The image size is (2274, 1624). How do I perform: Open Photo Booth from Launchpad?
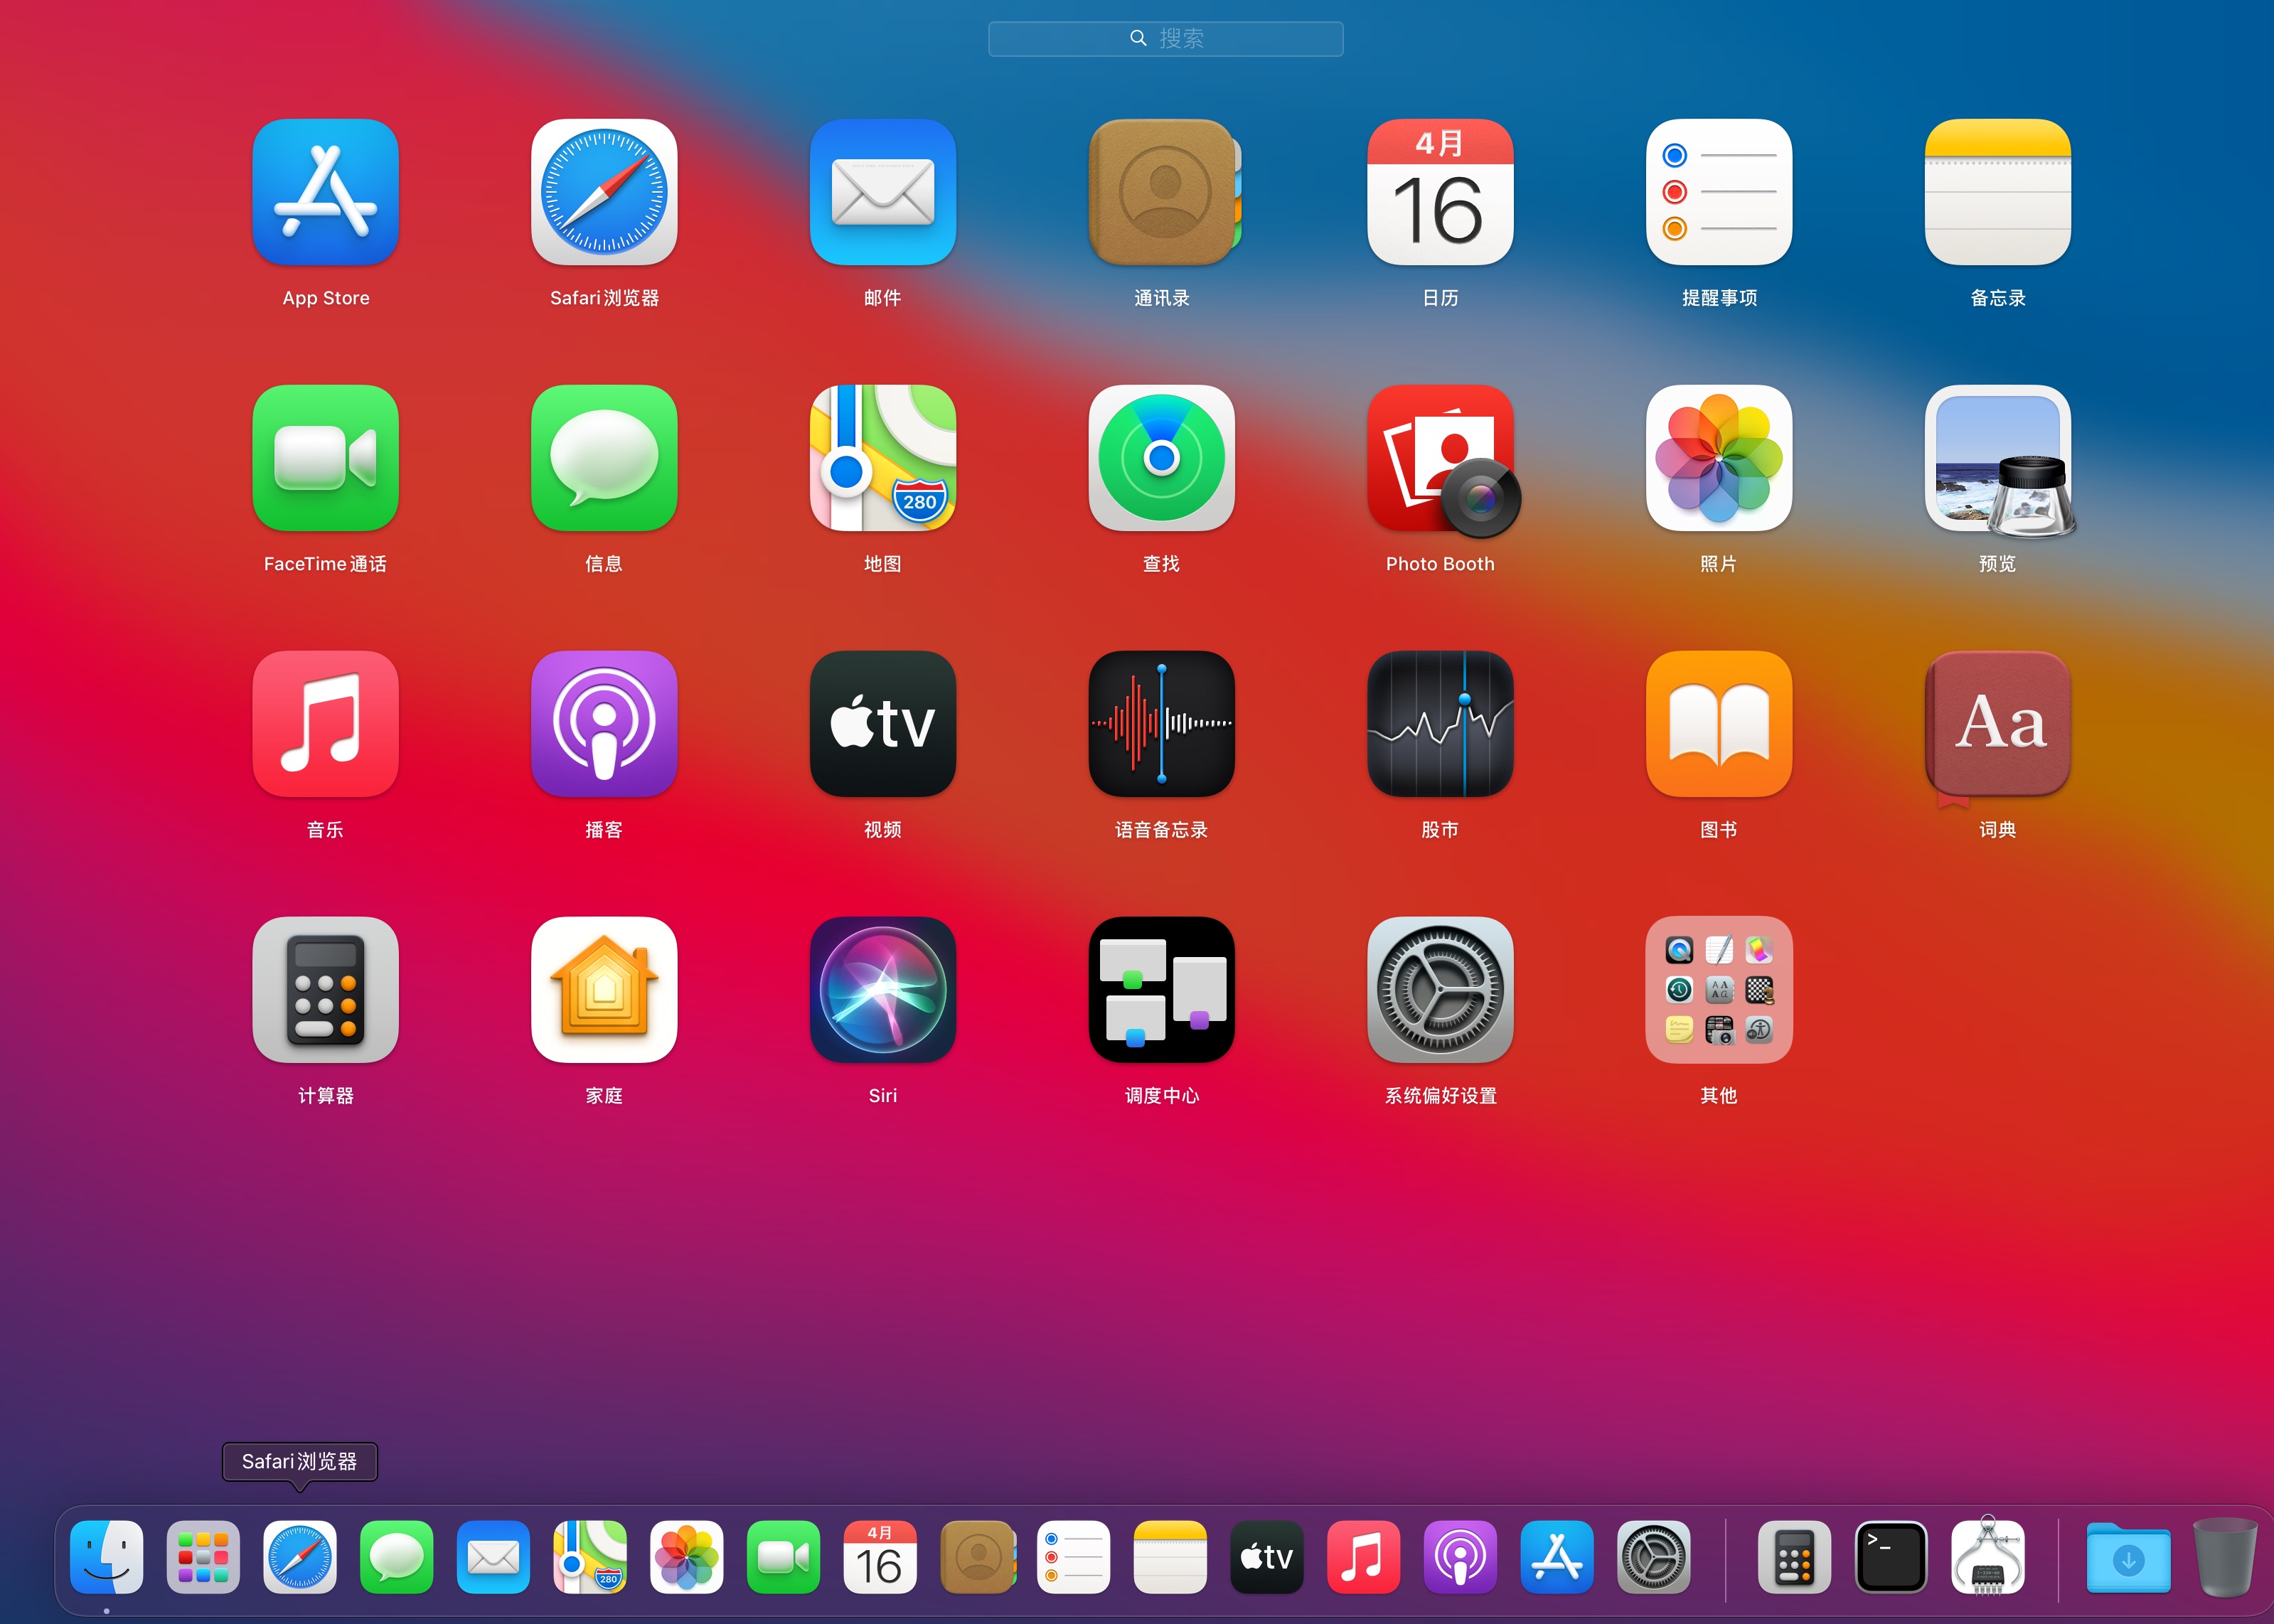point(1440,459)
